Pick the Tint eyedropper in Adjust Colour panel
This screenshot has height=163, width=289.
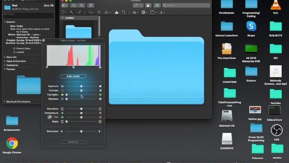[50, 117]
